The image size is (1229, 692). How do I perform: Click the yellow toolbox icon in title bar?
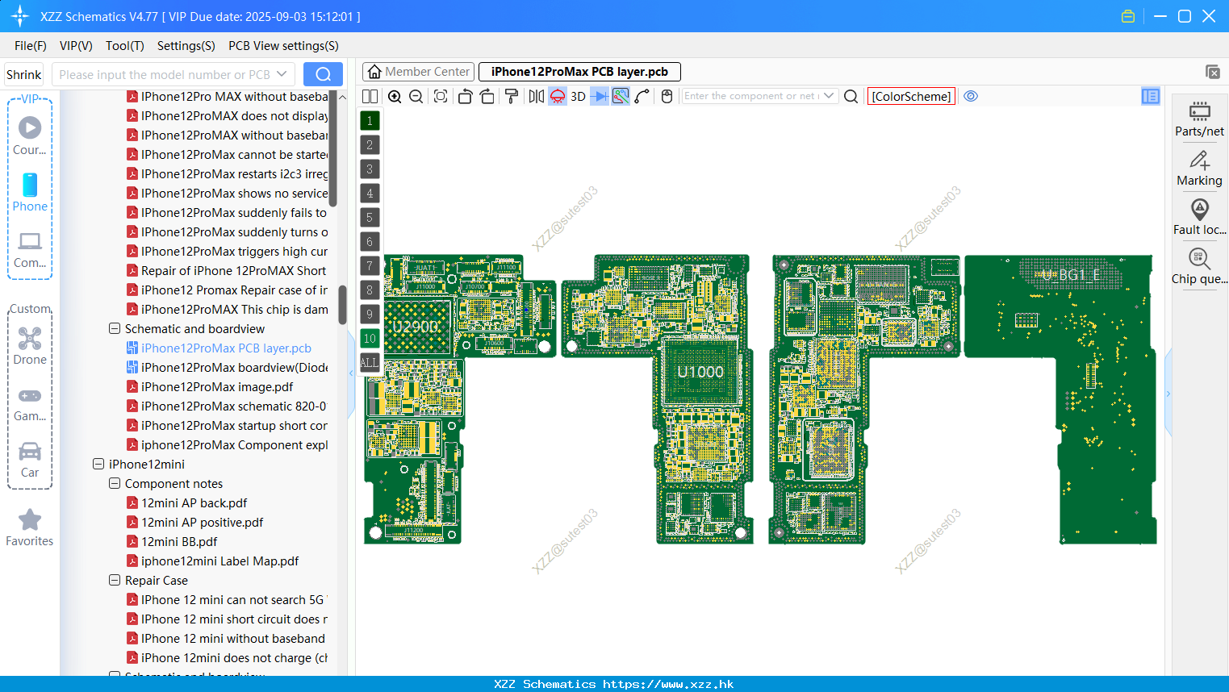point(1128,16)
